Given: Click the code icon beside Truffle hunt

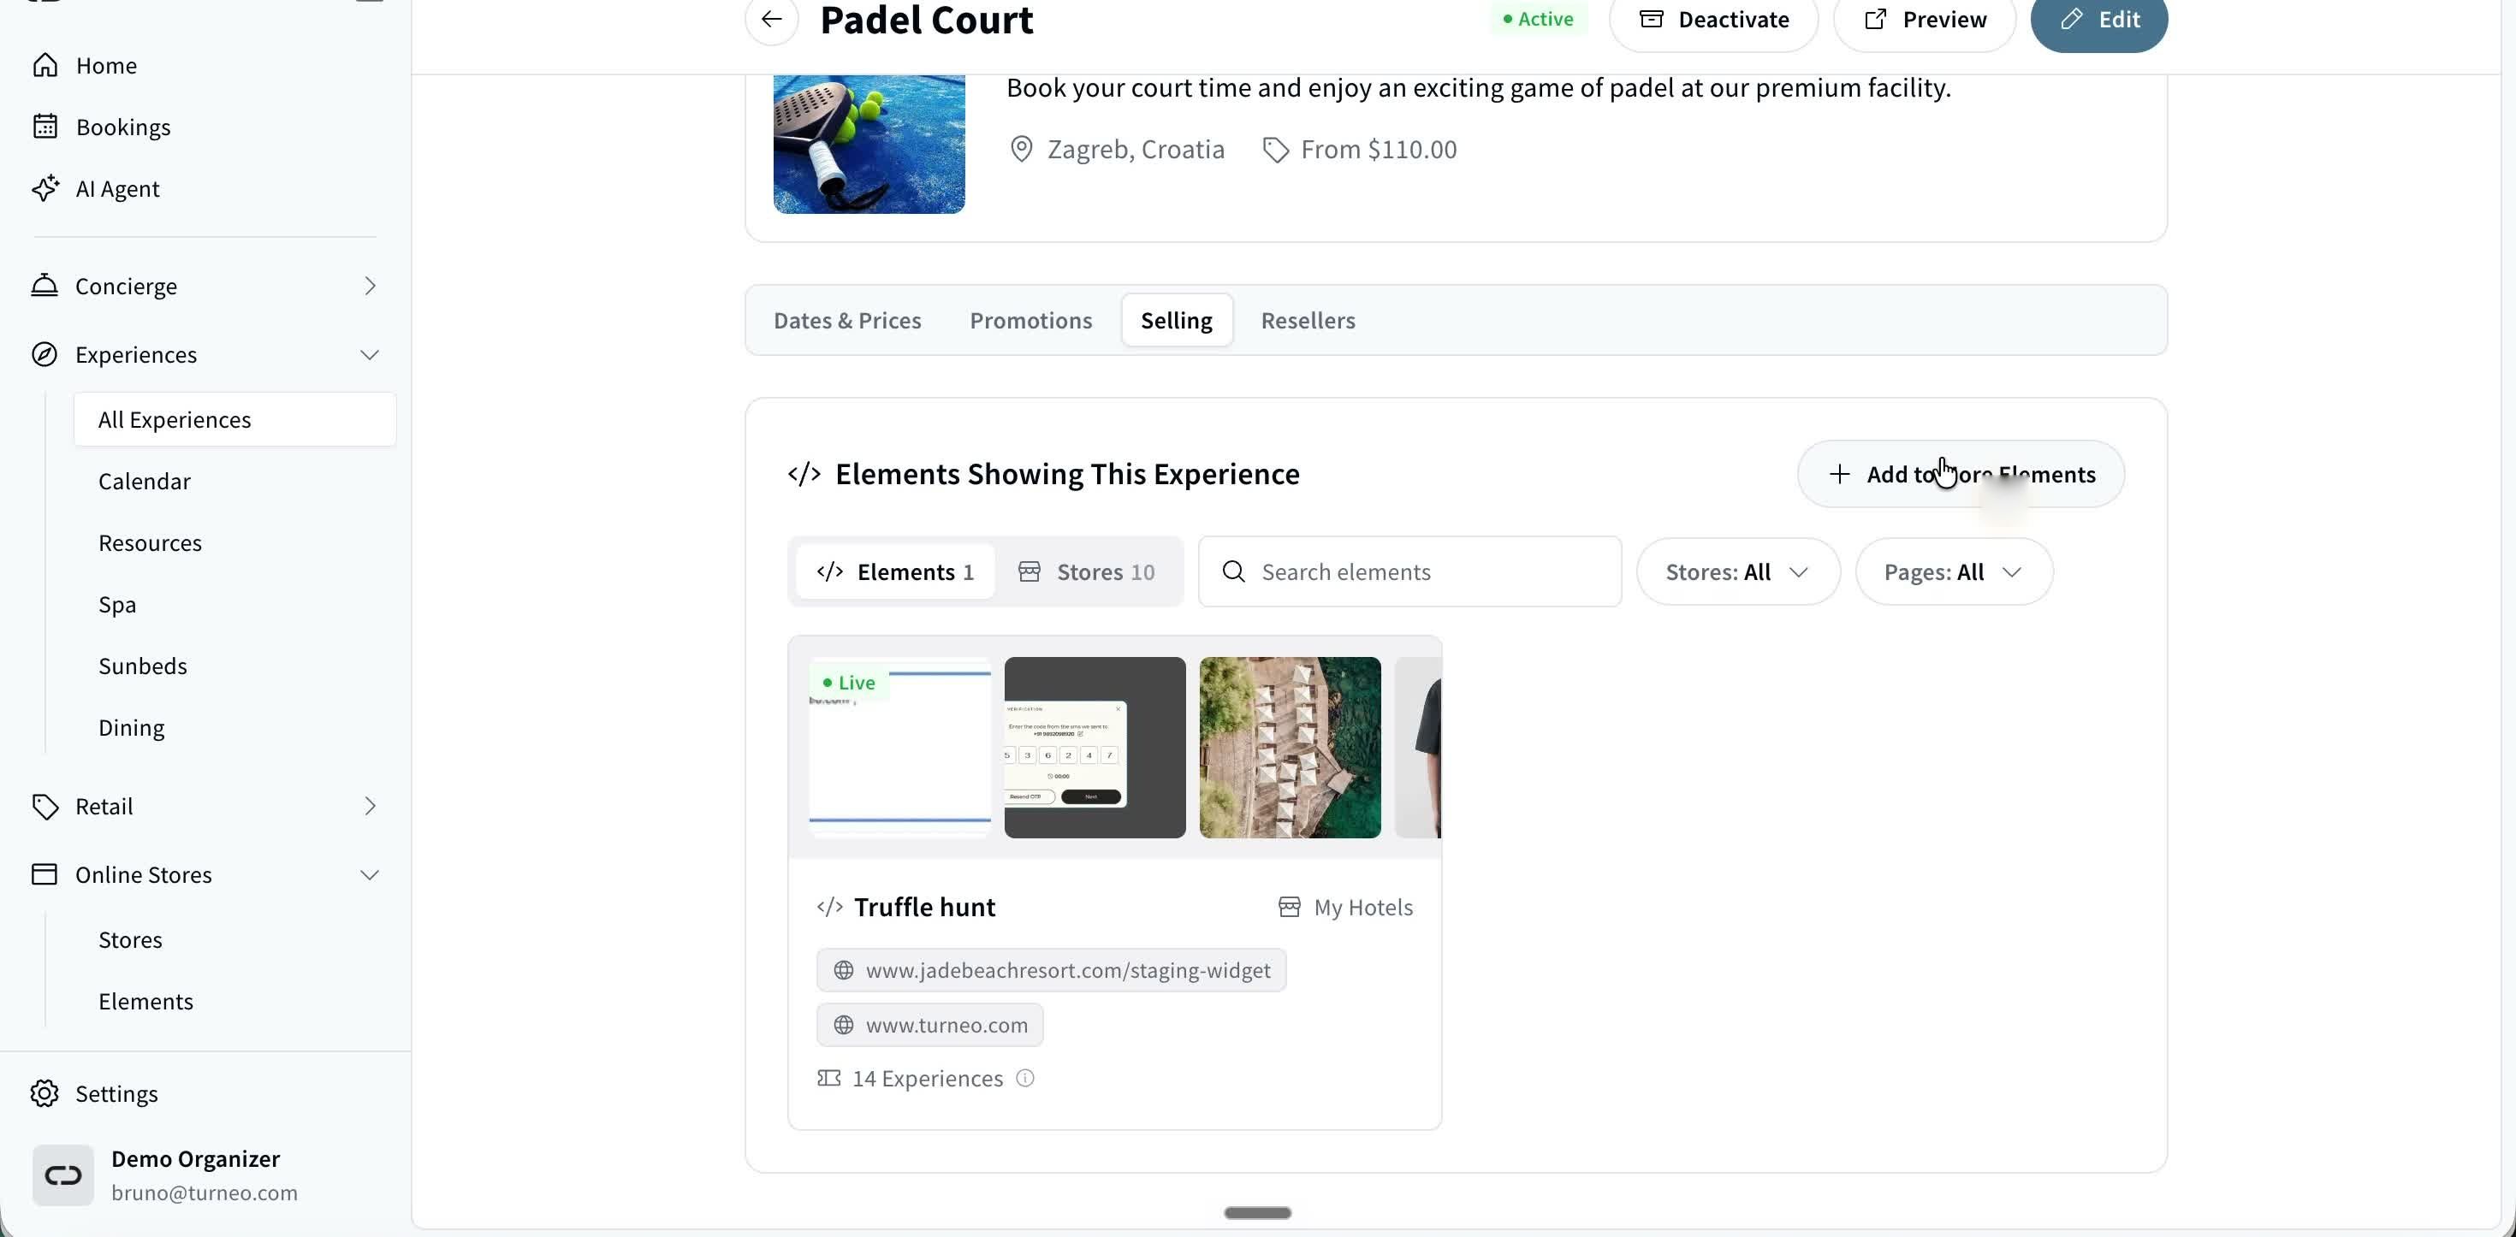Looking at the screenshot, I should point(829,907).
